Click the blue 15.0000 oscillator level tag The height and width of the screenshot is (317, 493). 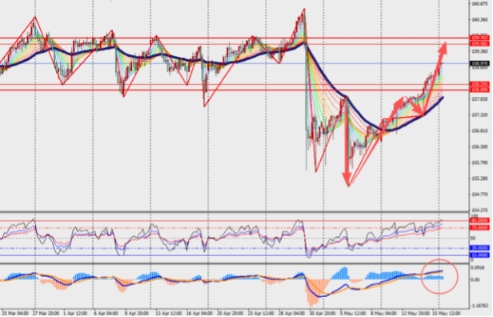pyautogui.click(x=479, y=255)
